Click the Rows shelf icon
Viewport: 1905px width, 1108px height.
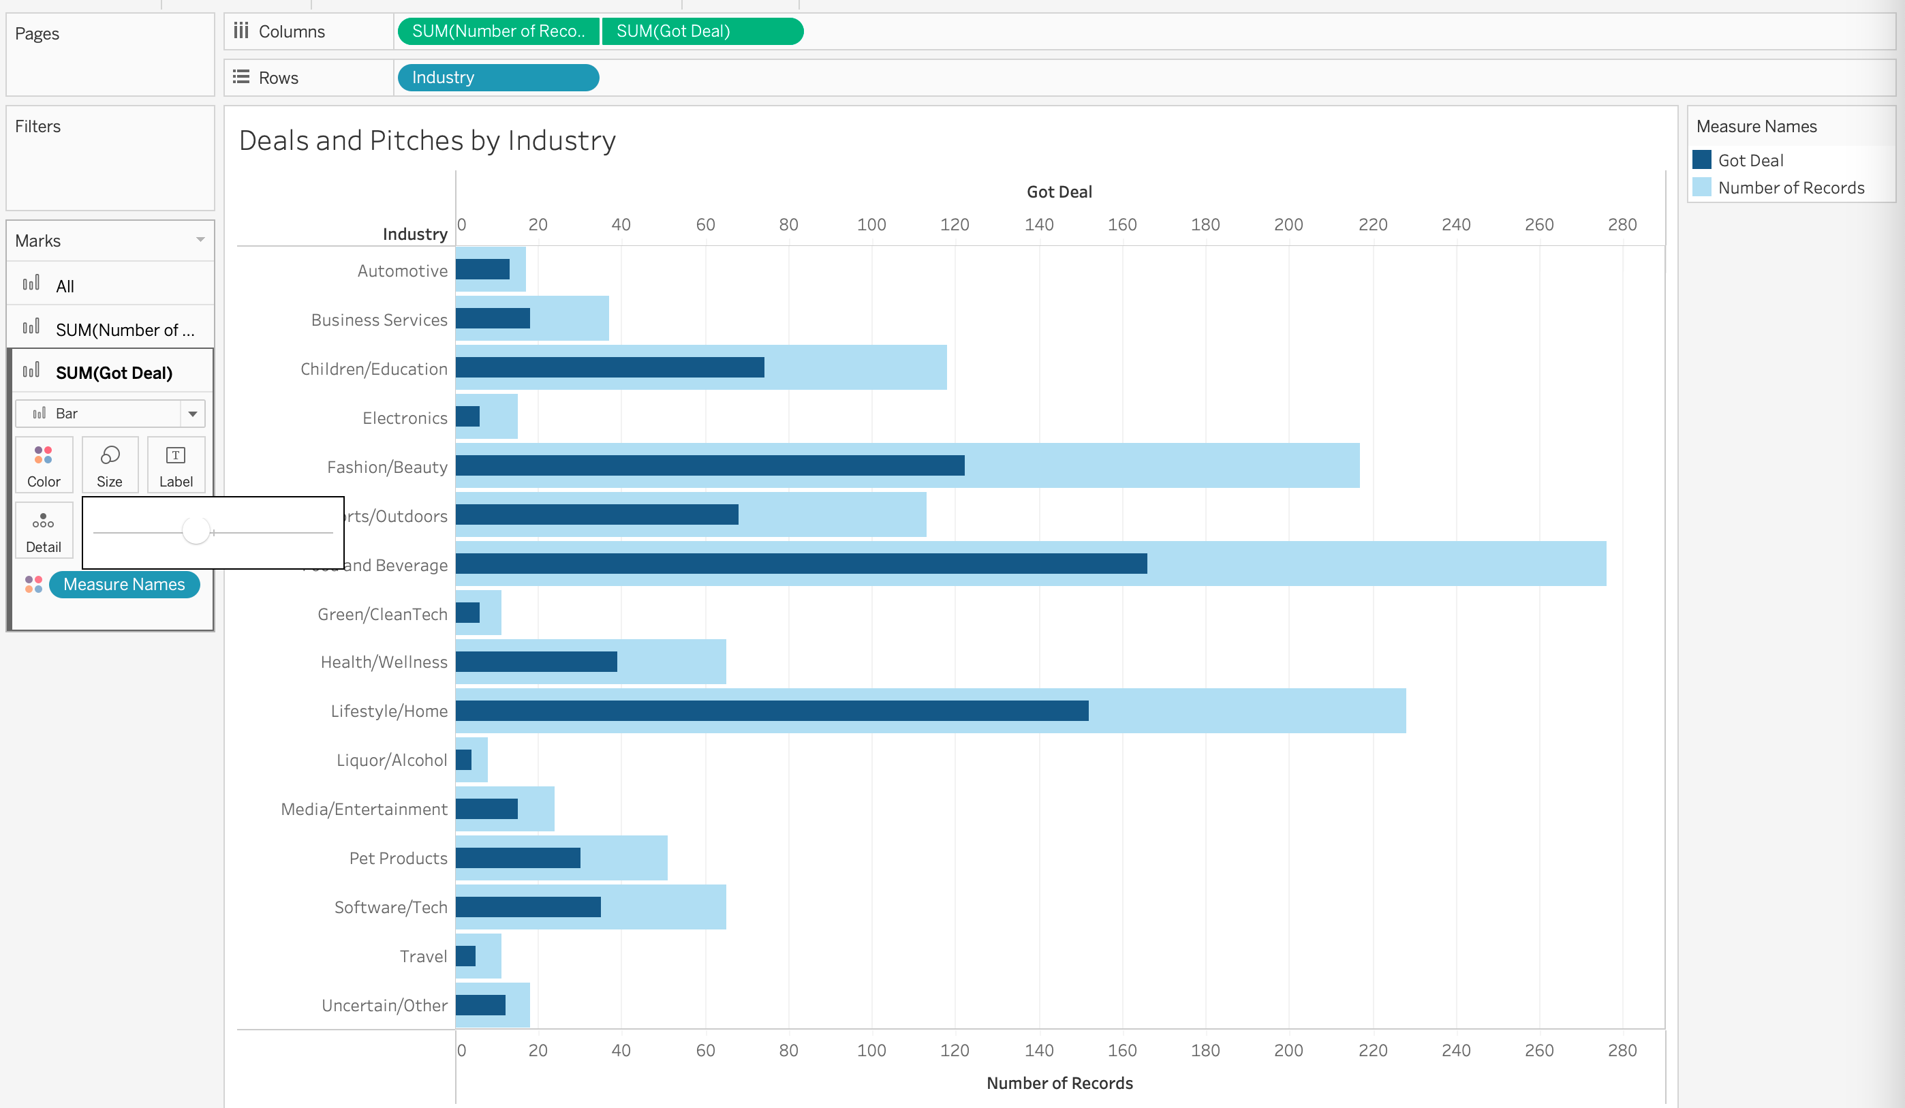coord(241,77)
